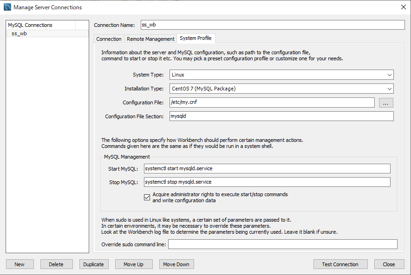Click the Configuration File Section field
The image size is (411, 275).
coord(281,116)
